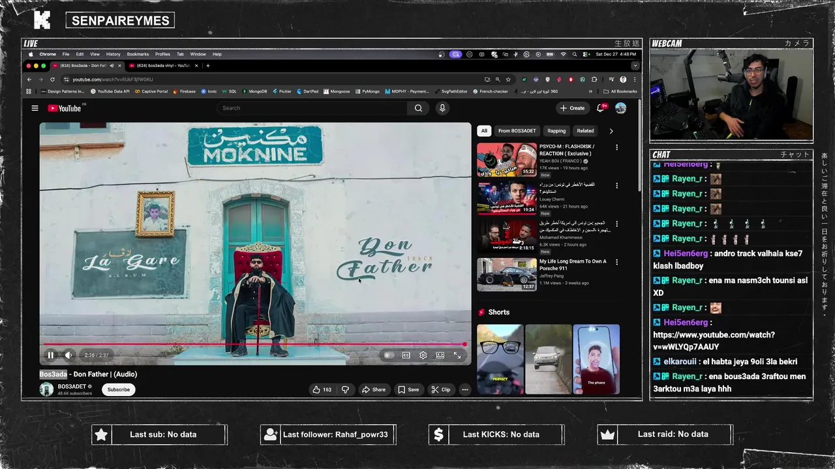Viewport: 835px width, 469px height.
Task: Open the macOS Apple menu
Action: (31, 54)
